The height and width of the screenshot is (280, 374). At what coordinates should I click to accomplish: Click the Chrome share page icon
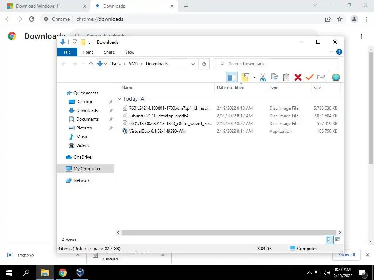(328, 19)
